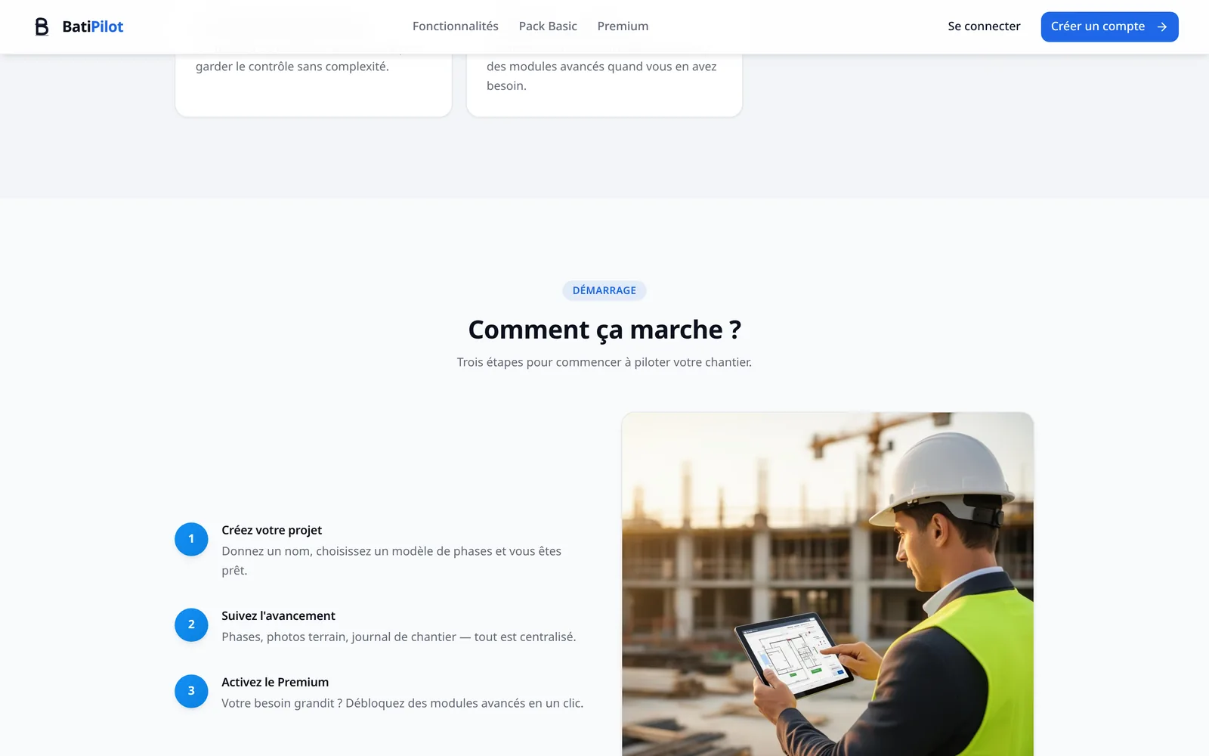Select step 1 numbered circle
1209x756 pixels.
click(x=191, y=539)
